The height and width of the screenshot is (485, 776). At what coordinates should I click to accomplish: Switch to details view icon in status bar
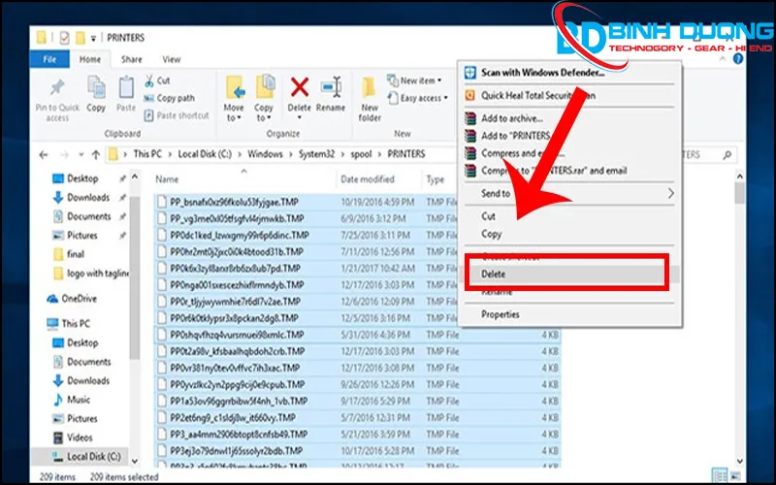[720, 474]
